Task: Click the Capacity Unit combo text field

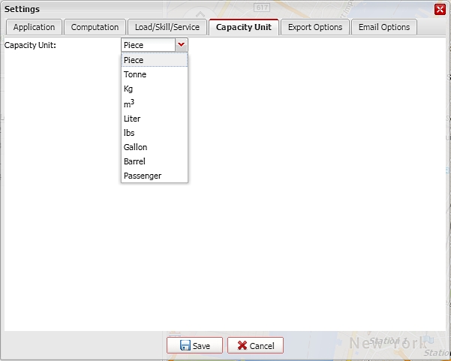Action: pyautogui.click(x=149, y=45)
